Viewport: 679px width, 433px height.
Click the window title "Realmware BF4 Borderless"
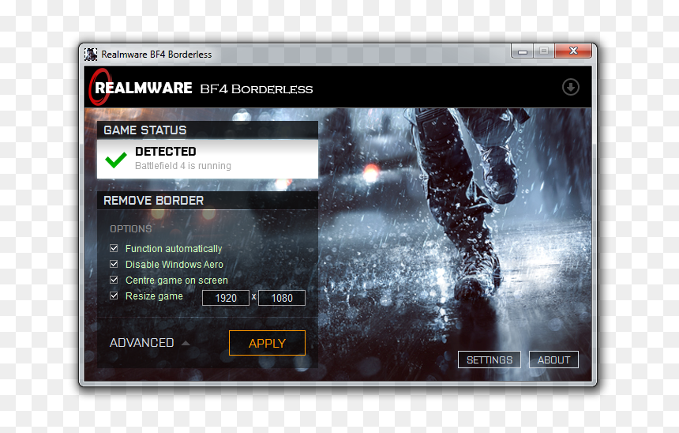click(x=156, y=55)
